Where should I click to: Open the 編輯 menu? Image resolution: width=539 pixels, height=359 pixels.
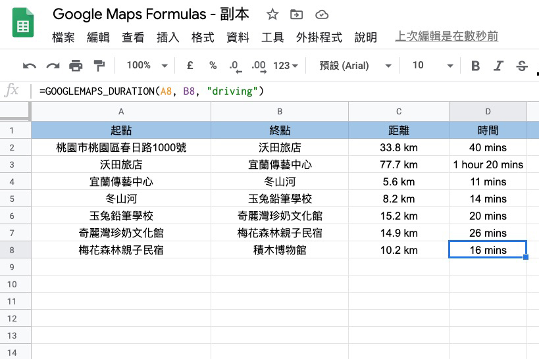point(98,37)
